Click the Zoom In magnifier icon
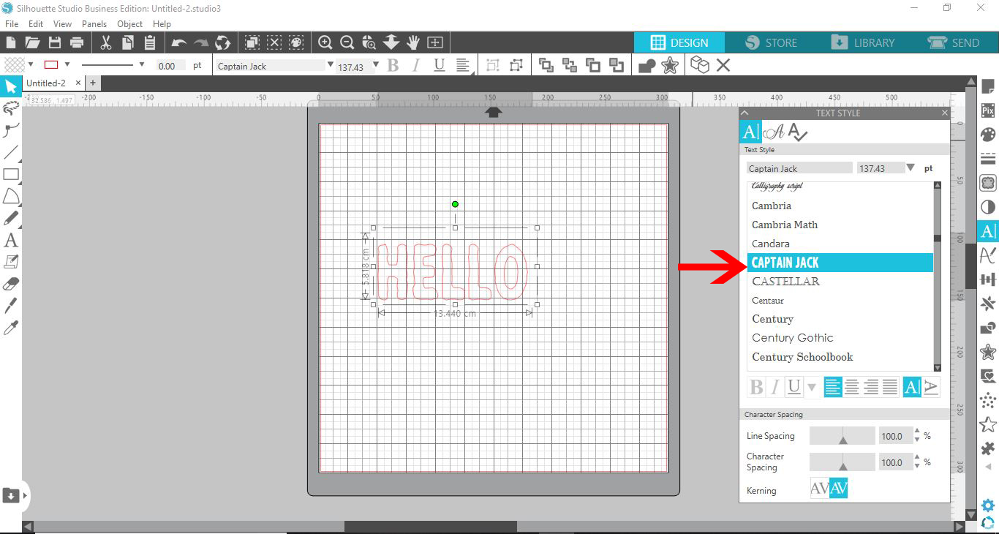The width and height of the screenshot is (999, 534). point(325,42)
